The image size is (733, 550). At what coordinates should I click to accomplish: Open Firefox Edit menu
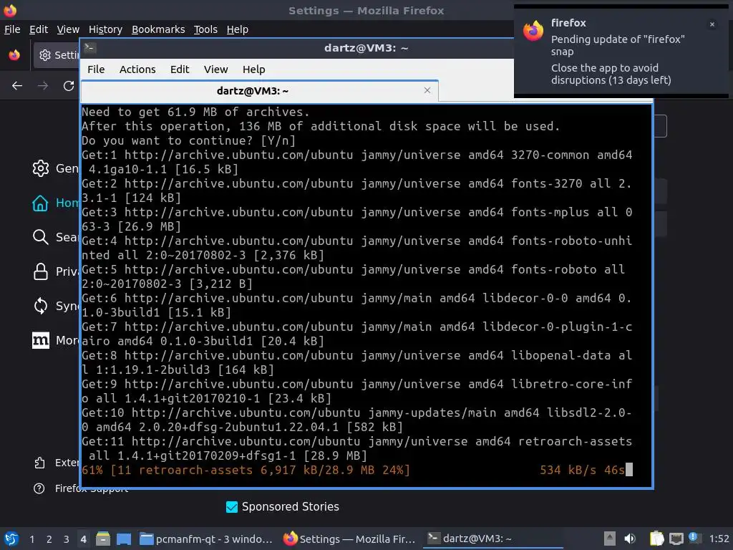tap(39, 29)
